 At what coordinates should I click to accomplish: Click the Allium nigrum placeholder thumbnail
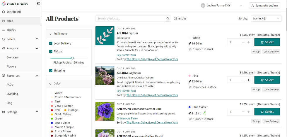pyautogui.click(x=105, y=36)
